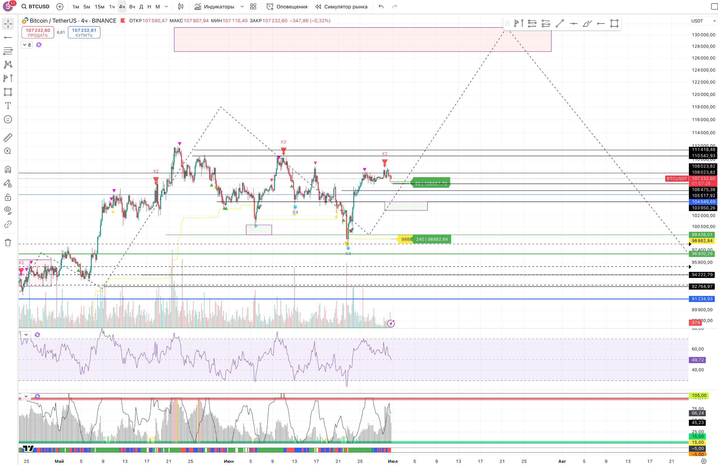Select the trend line tool in sidebar

[8, 37]
